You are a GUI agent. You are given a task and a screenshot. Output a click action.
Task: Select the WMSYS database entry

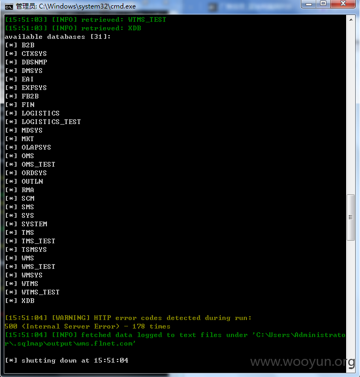click(24, 275)
